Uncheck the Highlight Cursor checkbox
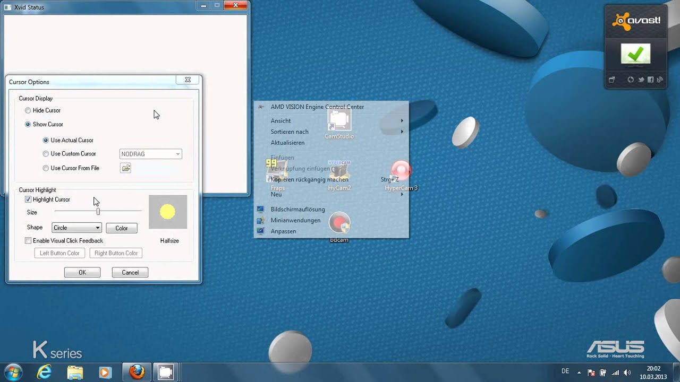This screenshot has height=382, width=680. point(28,199)
